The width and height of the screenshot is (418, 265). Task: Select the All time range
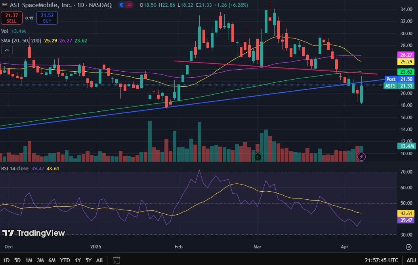[99, 260]
